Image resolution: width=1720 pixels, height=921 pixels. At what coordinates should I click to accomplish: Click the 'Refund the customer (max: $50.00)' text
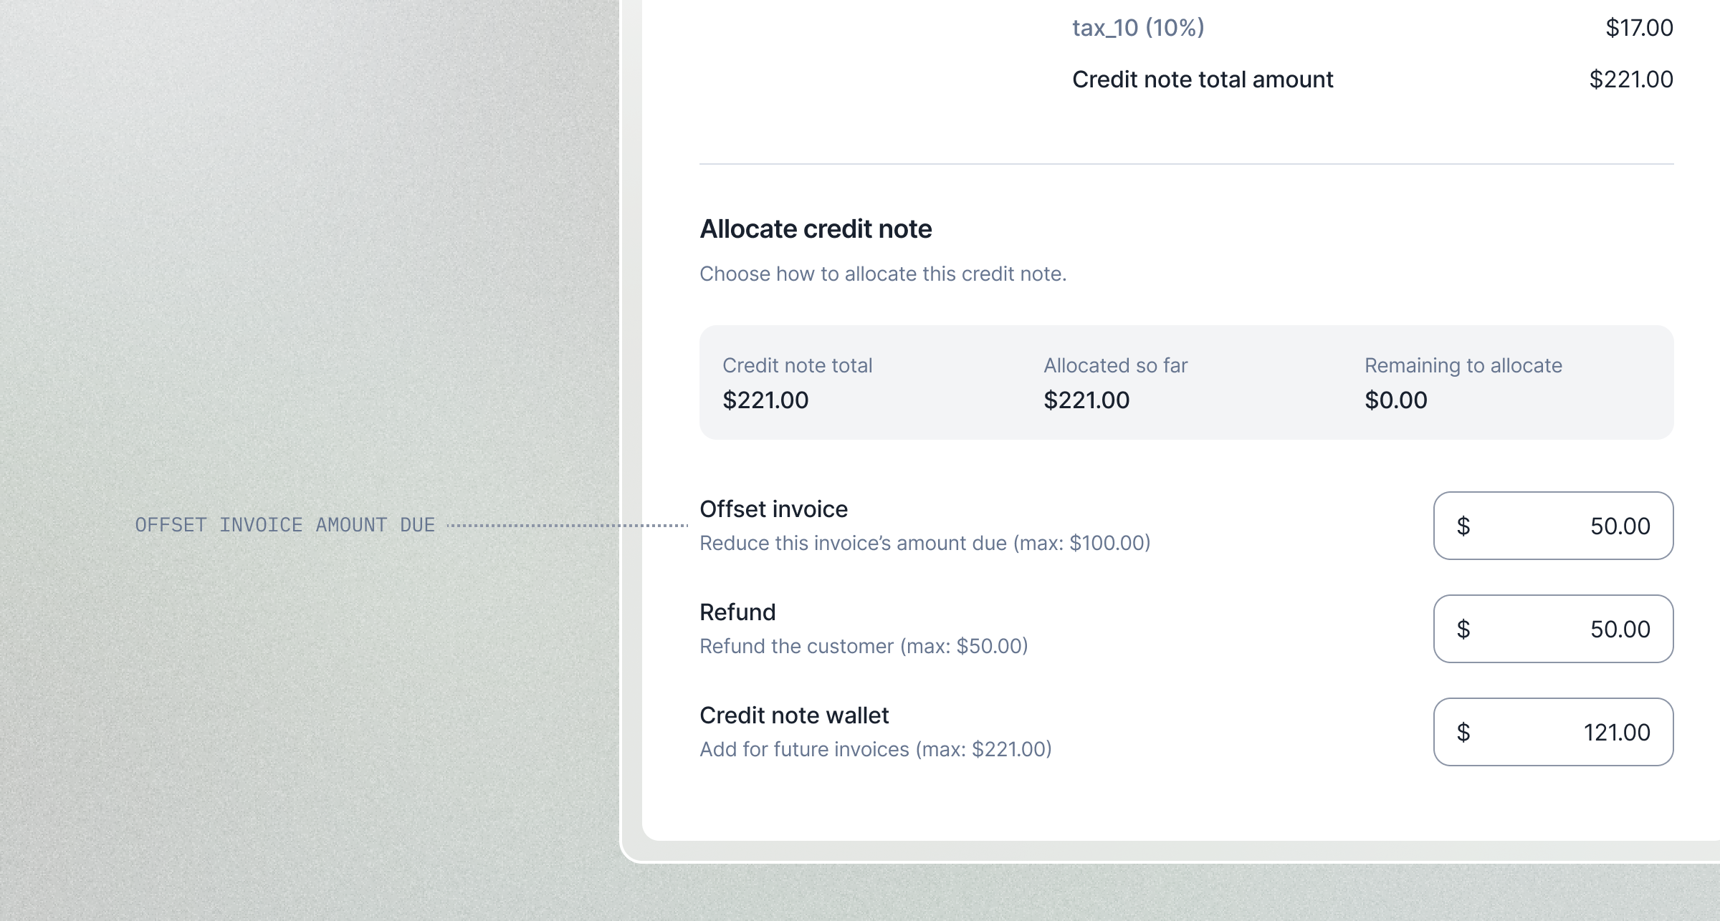[864, 647]
